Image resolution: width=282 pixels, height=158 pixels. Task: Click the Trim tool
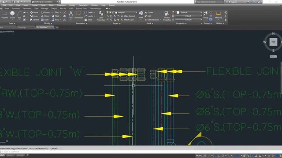(x=55, y=13)
